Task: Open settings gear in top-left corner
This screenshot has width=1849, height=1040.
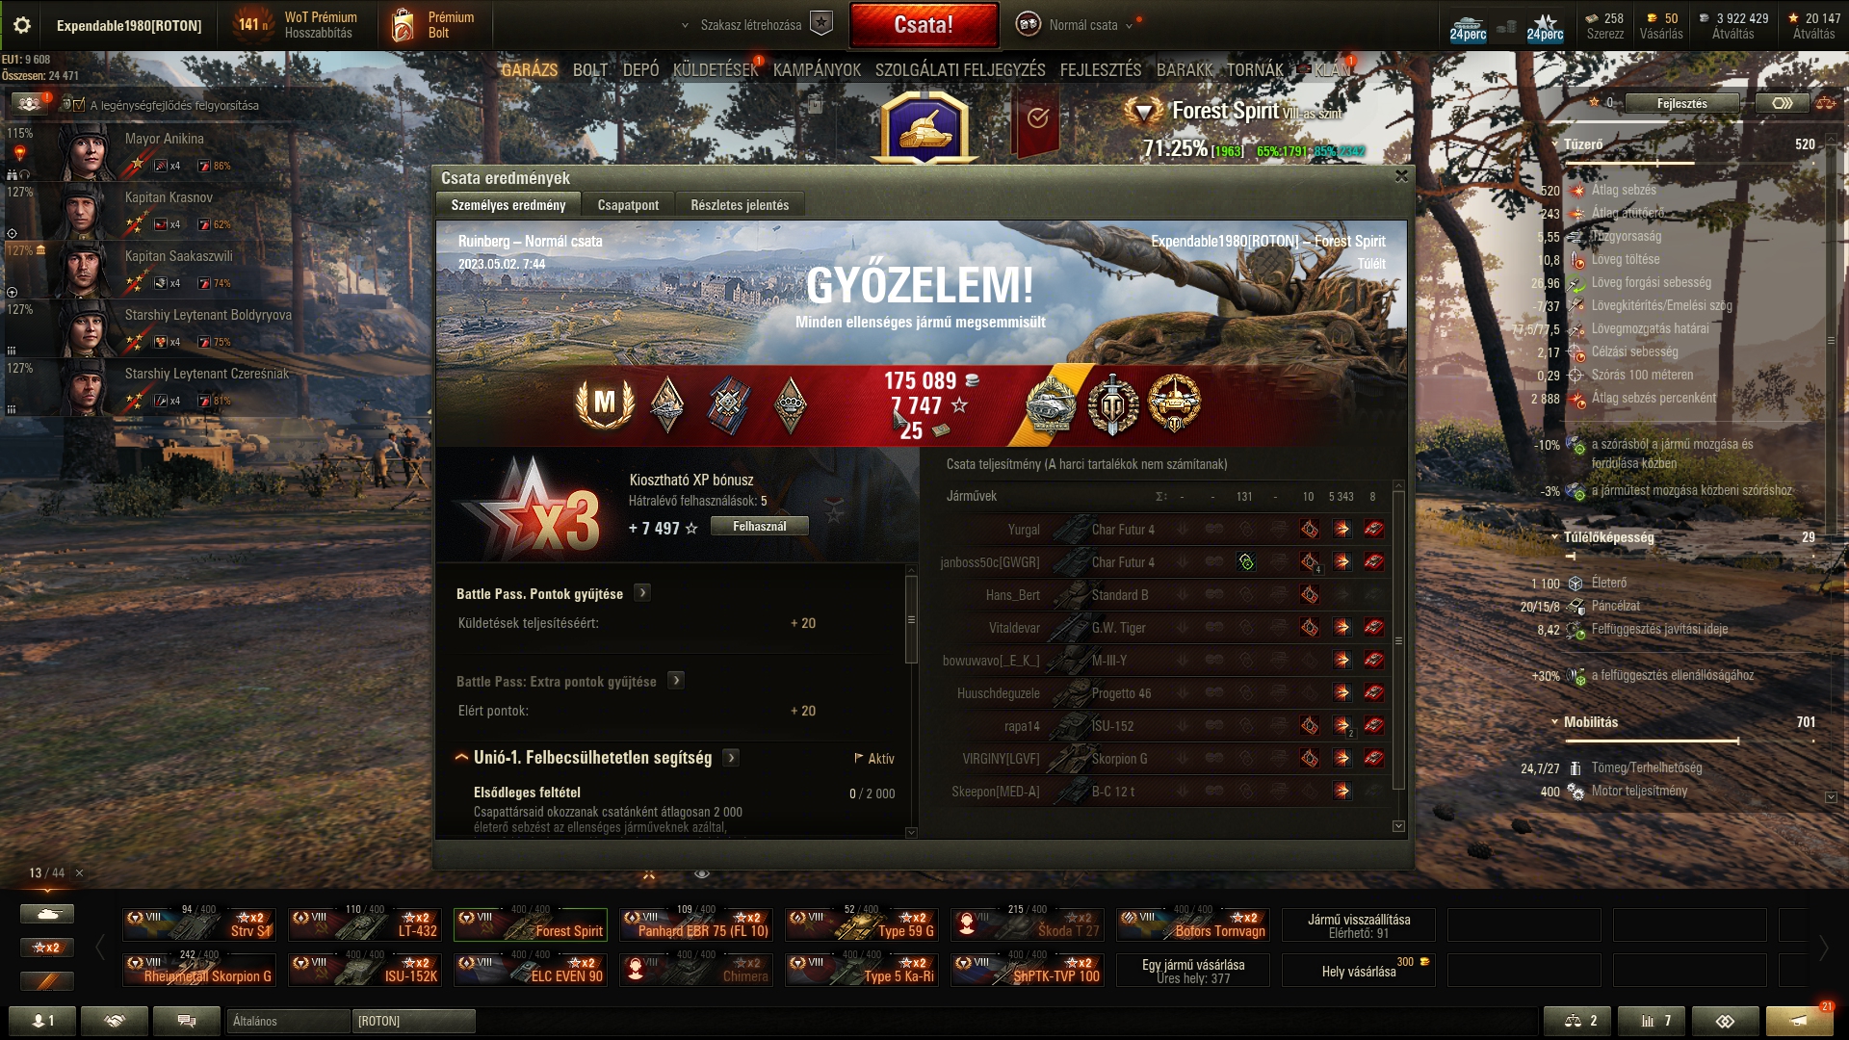Action: [22, 25]
